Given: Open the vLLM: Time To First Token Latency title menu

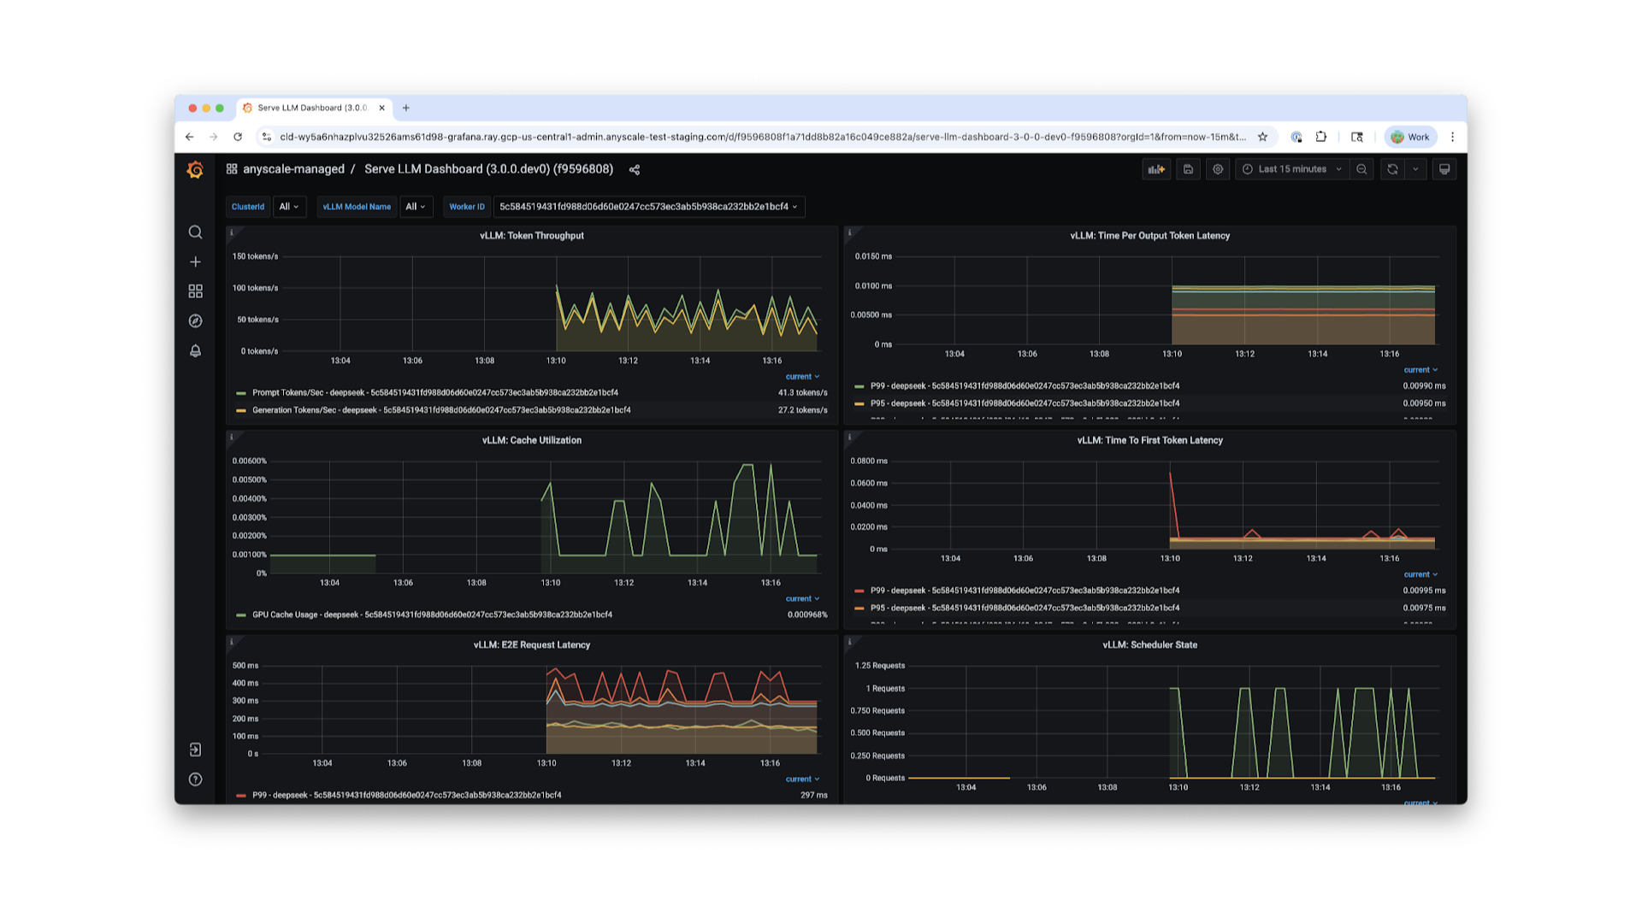Looking at the screenshot, I should point(1149,441).
